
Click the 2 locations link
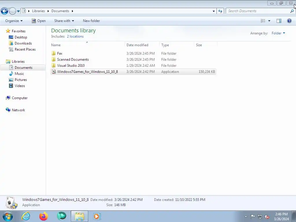click(75, 36)
